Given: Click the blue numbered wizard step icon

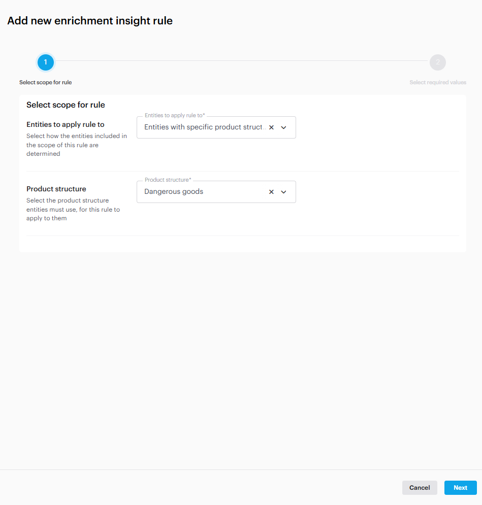Looking at the screenshot, I should pos(45,62).
